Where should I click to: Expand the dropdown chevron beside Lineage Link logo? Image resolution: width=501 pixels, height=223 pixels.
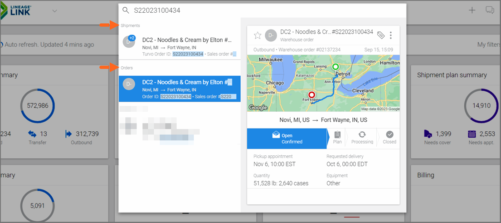pos(55,11)
